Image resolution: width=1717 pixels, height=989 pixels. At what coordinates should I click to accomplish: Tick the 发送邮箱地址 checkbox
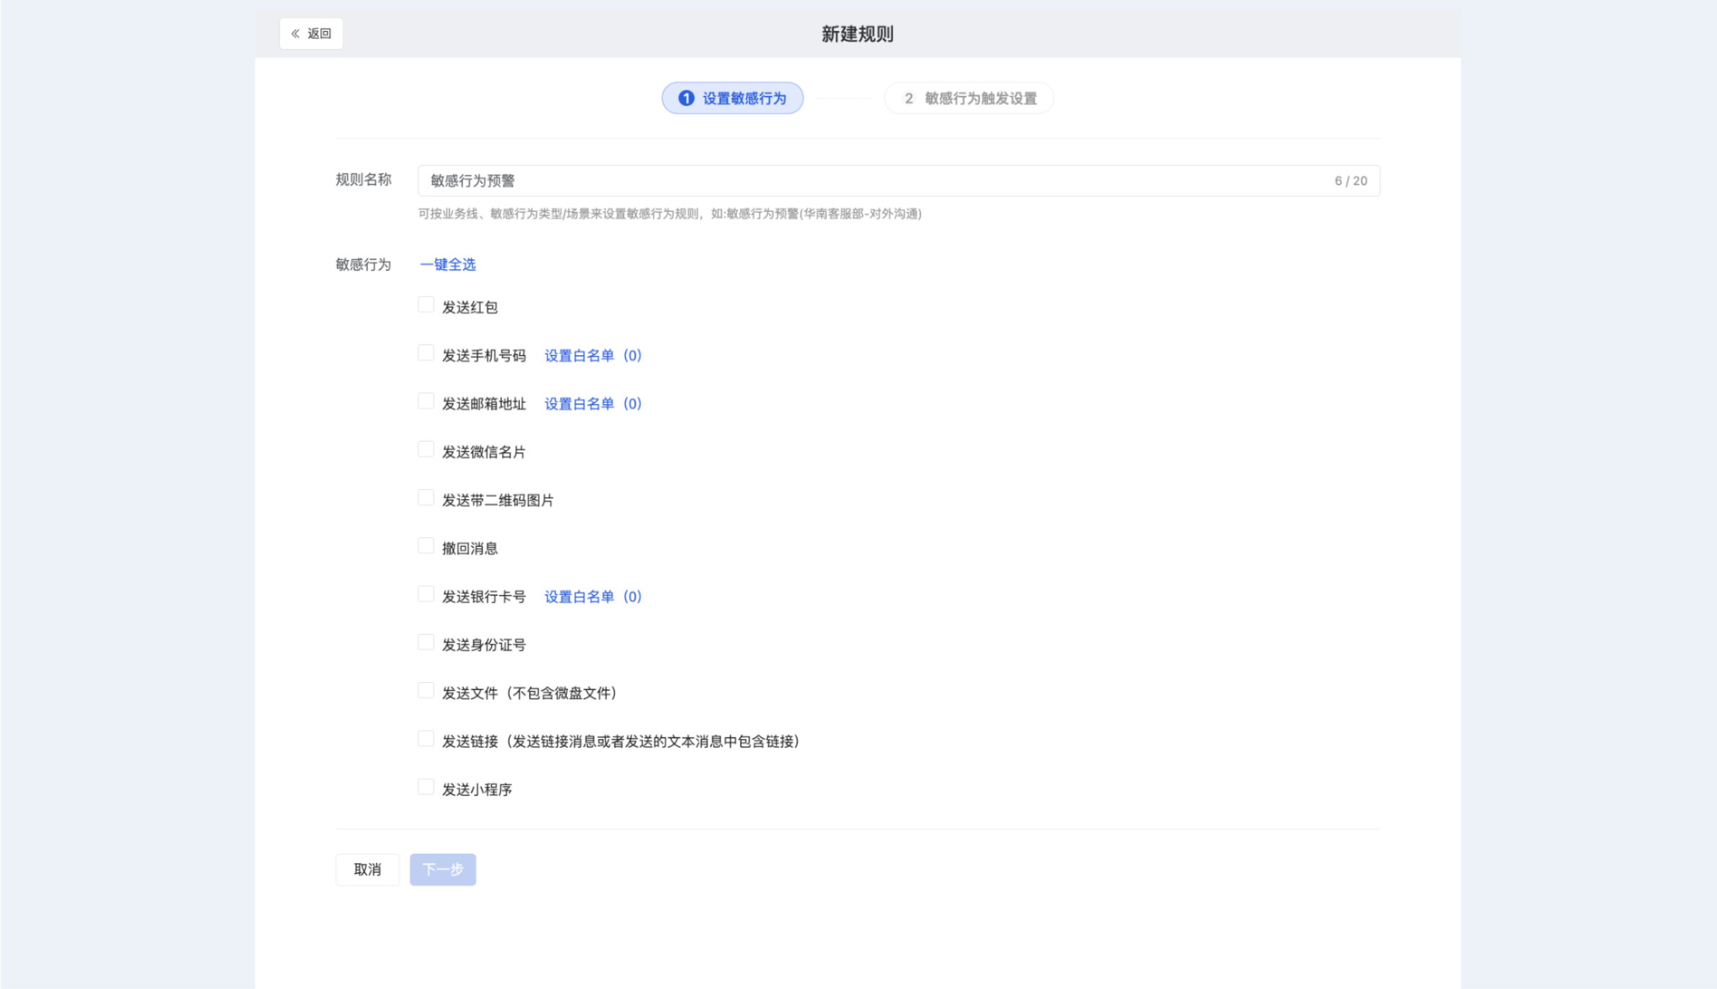[426, 401]
